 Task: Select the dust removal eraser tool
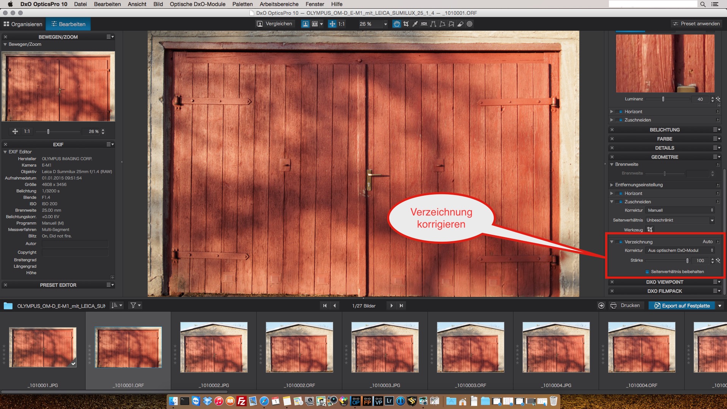tap(460, 24)
